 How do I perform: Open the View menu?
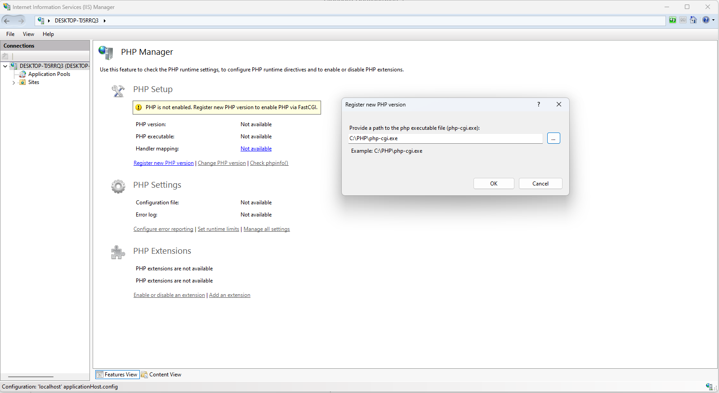point(28,34)
